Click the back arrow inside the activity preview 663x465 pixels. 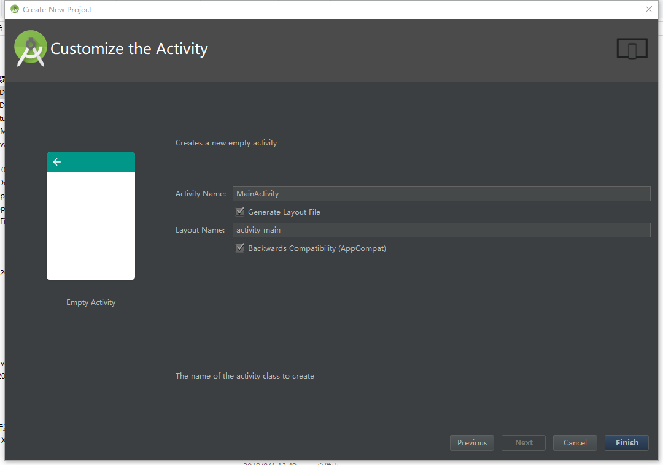56,161
